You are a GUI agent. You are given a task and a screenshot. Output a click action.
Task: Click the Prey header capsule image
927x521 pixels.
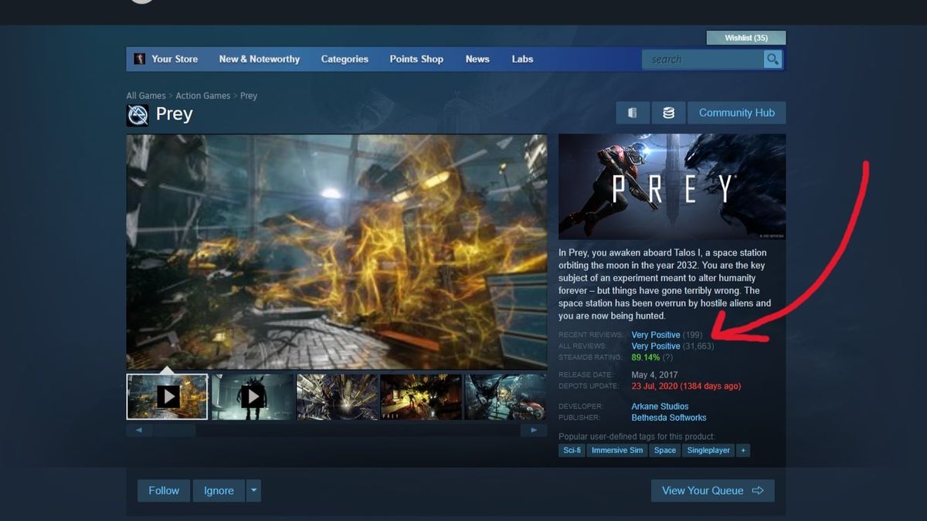coord(672,187)
